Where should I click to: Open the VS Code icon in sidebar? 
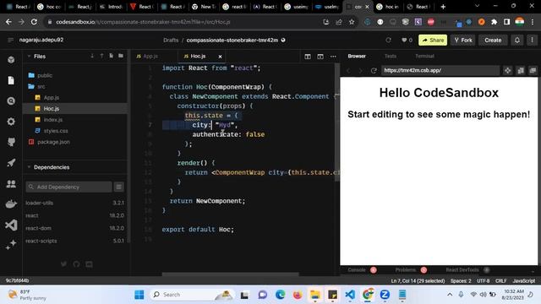[11, 225]
